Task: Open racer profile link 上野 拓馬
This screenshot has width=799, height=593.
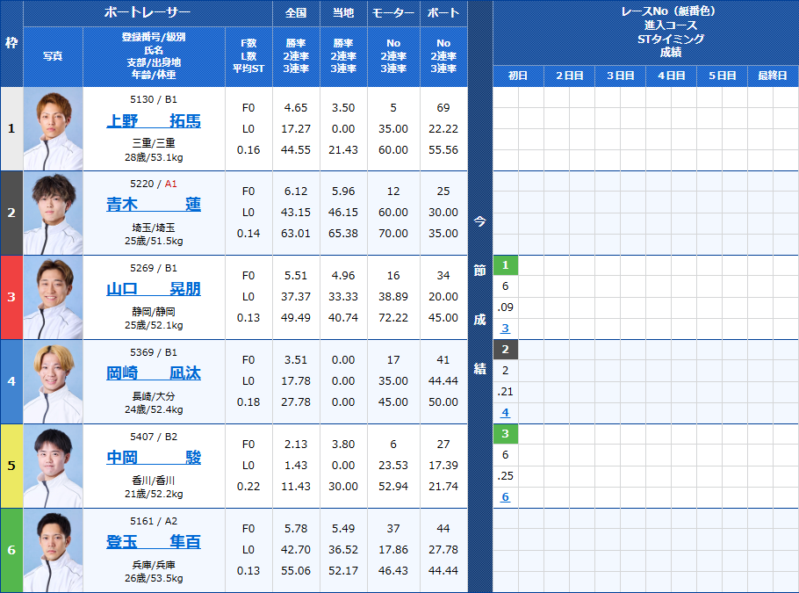Action: tap(154, 121)
